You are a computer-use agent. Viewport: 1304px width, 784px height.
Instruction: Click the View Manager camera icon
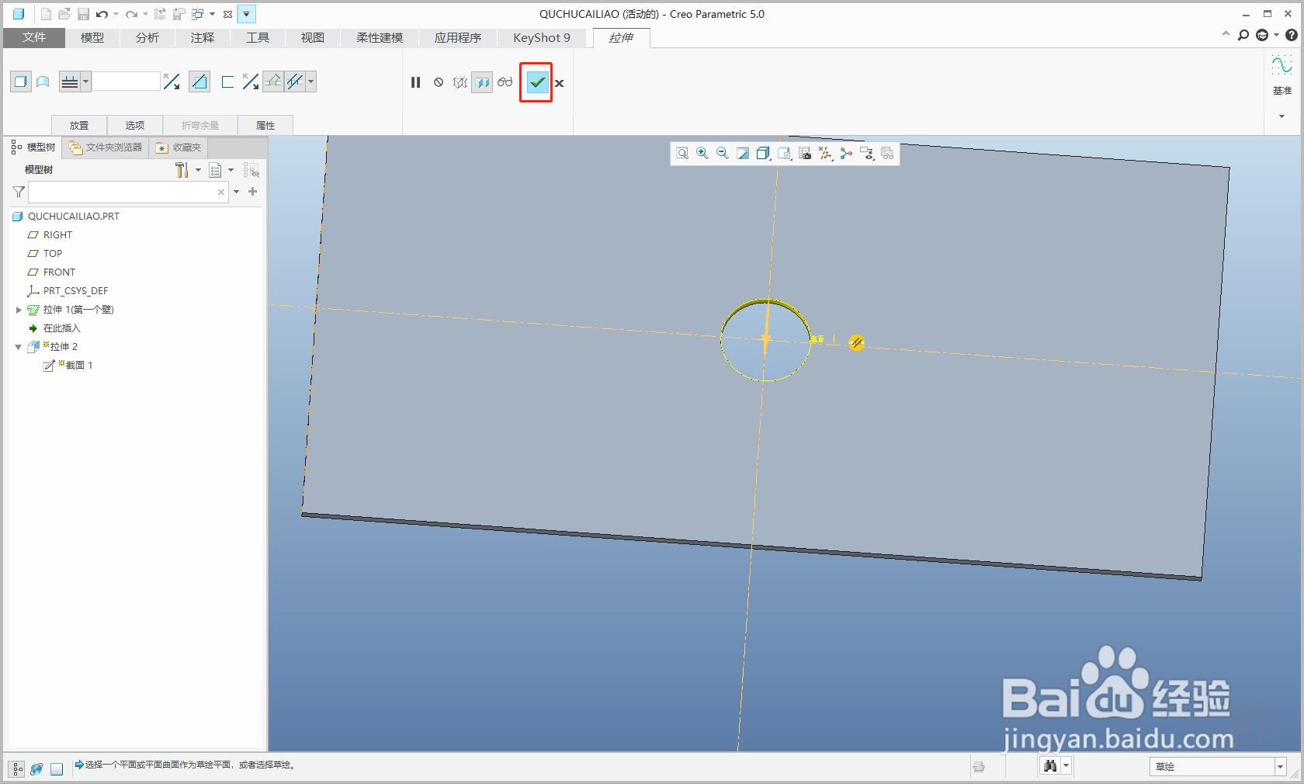[x=805, y=154]
